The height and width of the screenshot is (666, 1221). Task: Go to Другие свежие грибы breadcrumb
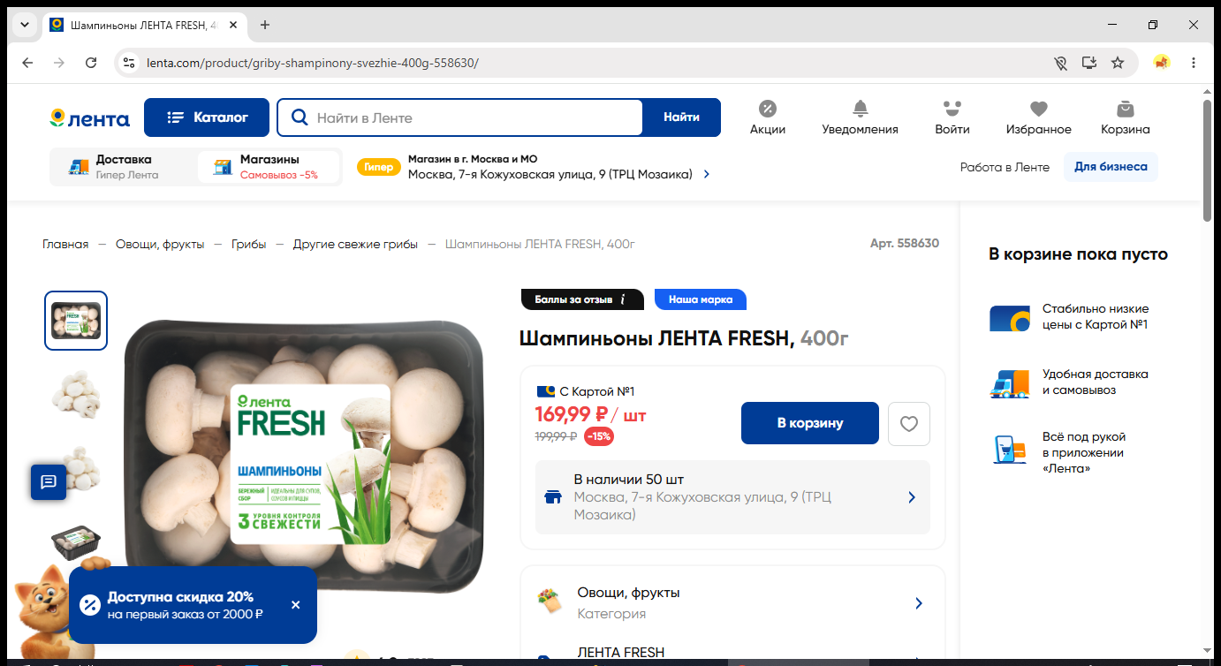pyautogui.click(x=356, y=244)
